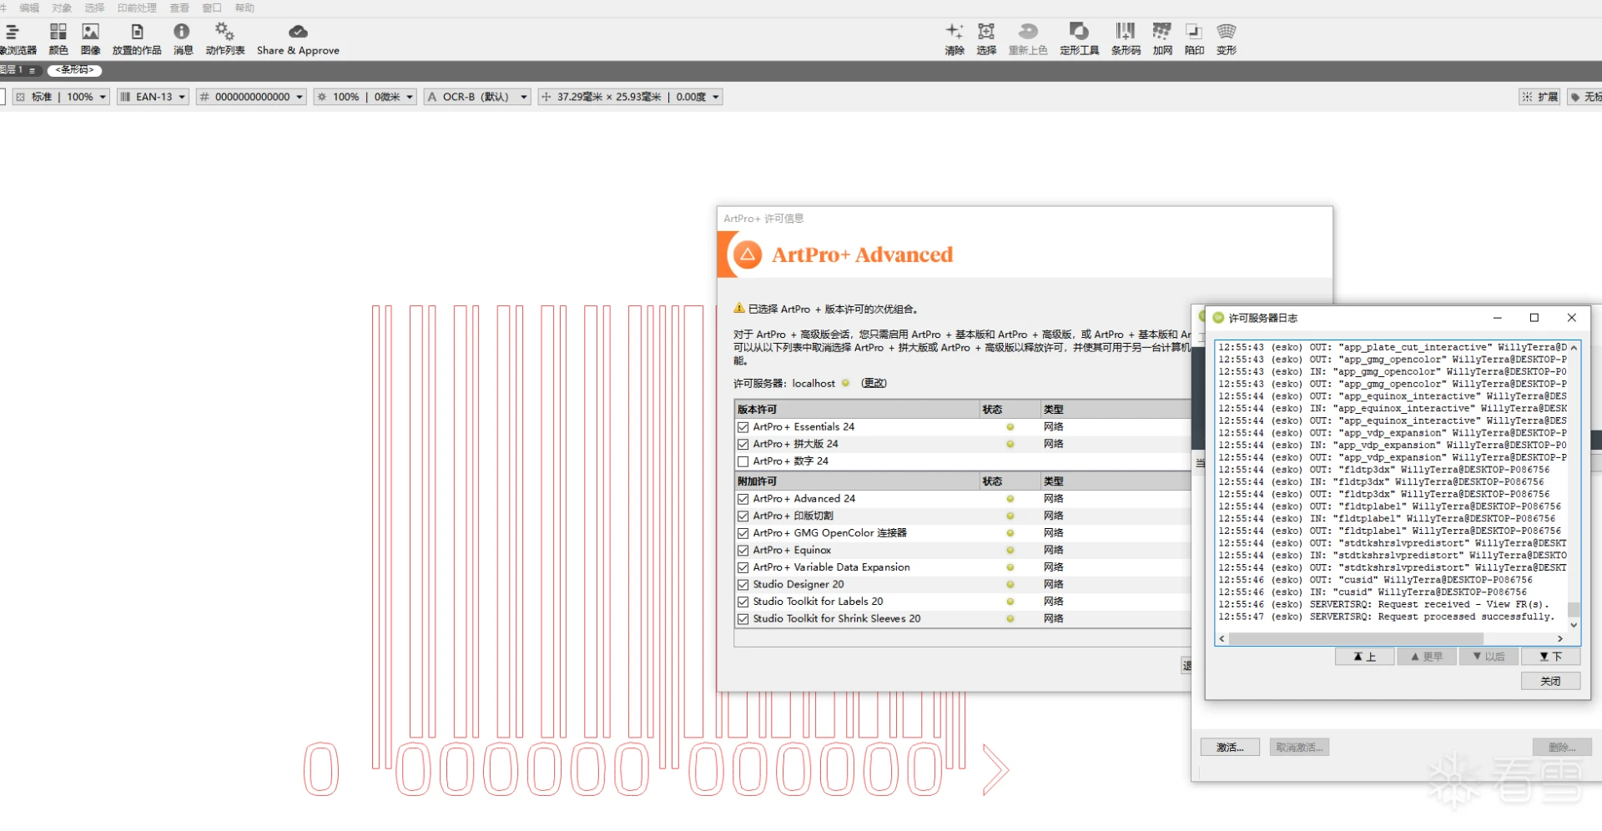Maximize the 许可服务器日志 window
1602x831 pixels.
click(x=1534, y=318)
